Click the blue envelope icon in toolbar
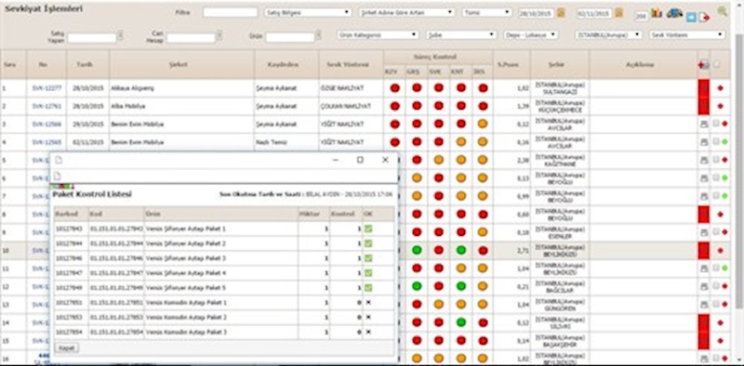 (x=691, y=17)
